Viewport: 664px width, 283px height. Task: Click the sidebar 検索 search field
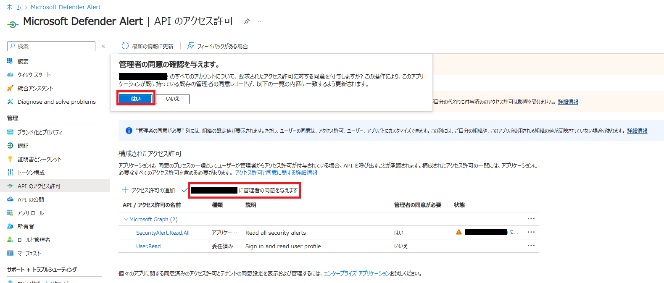coord(51,46)
